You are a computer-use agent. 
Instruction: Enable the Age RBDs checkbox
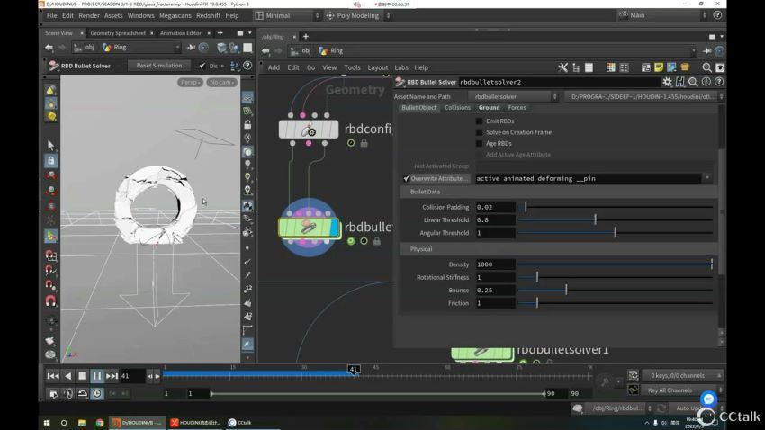click(x=479, y=143)
